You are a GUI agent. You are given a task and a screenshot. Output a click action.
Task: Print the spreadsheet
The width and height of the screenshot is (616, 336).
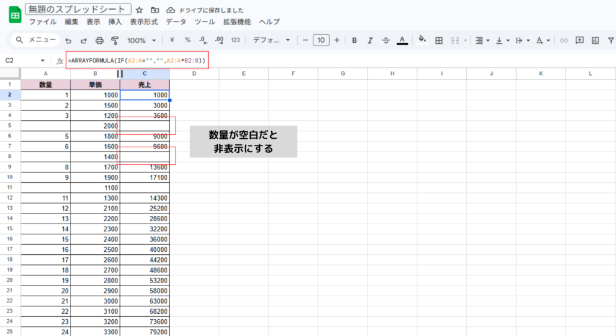pos(99,40)
